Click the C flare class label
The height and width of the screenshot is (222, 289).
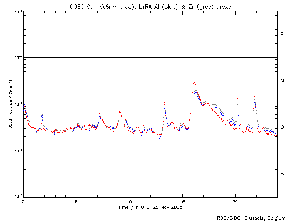point(282,127)
